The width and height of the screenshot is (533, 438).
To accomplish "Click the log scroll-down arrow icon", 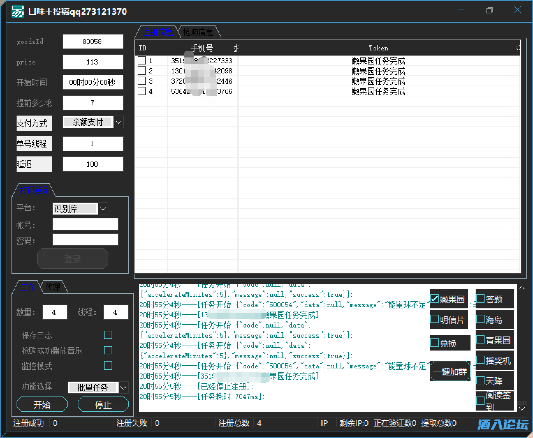I will coord(522,409).
